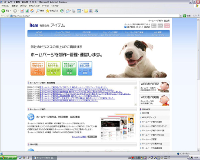Open the Windows スタート button

8,158
